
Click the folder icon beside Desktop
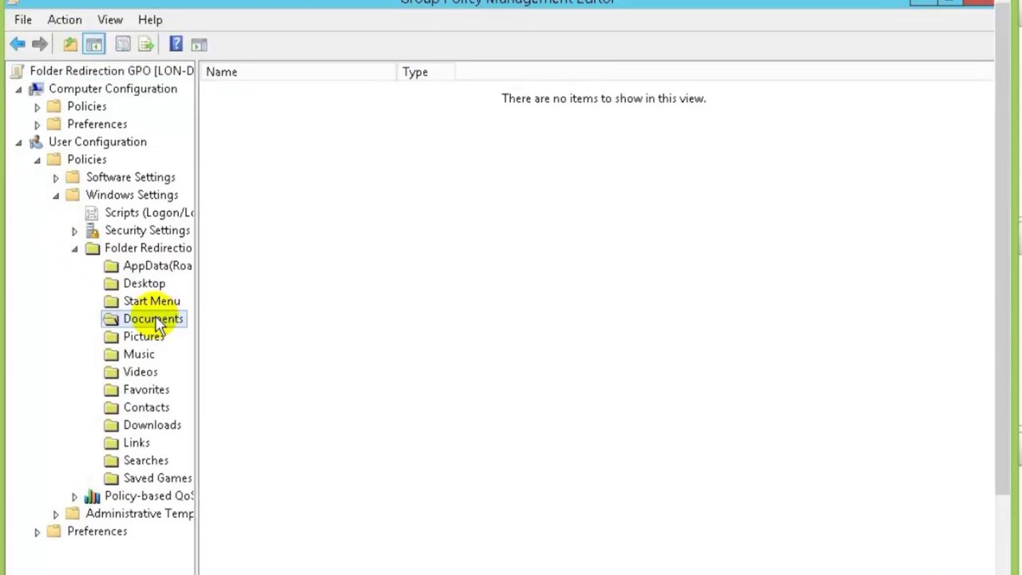coord(111,284)
